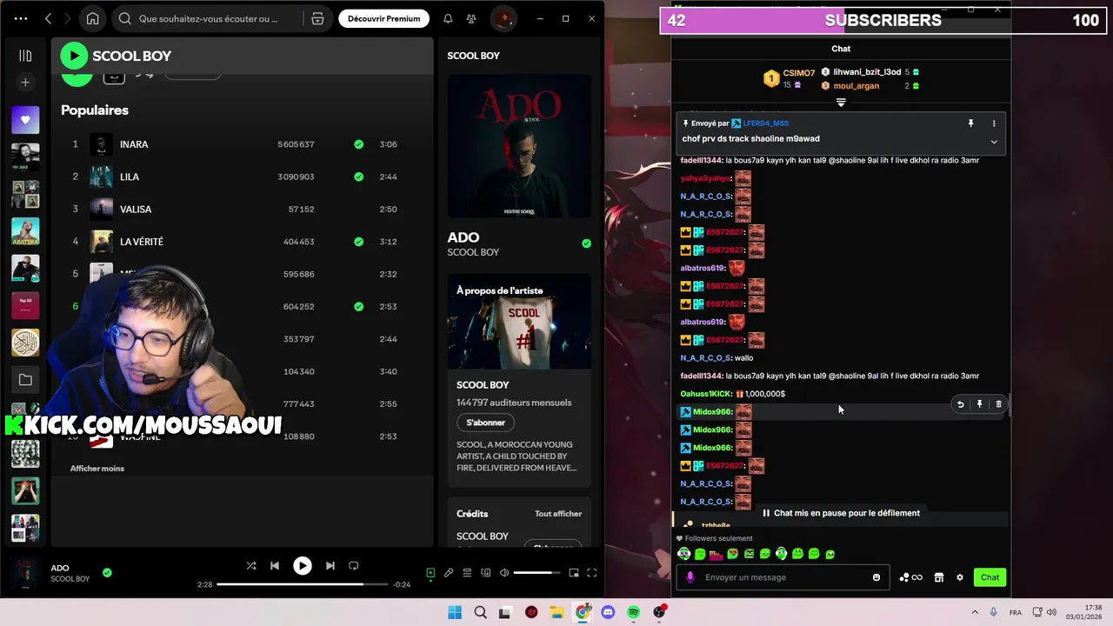1113x626 pixels.
Task: Click Tout afficher in Crédits
Action: 558,514
